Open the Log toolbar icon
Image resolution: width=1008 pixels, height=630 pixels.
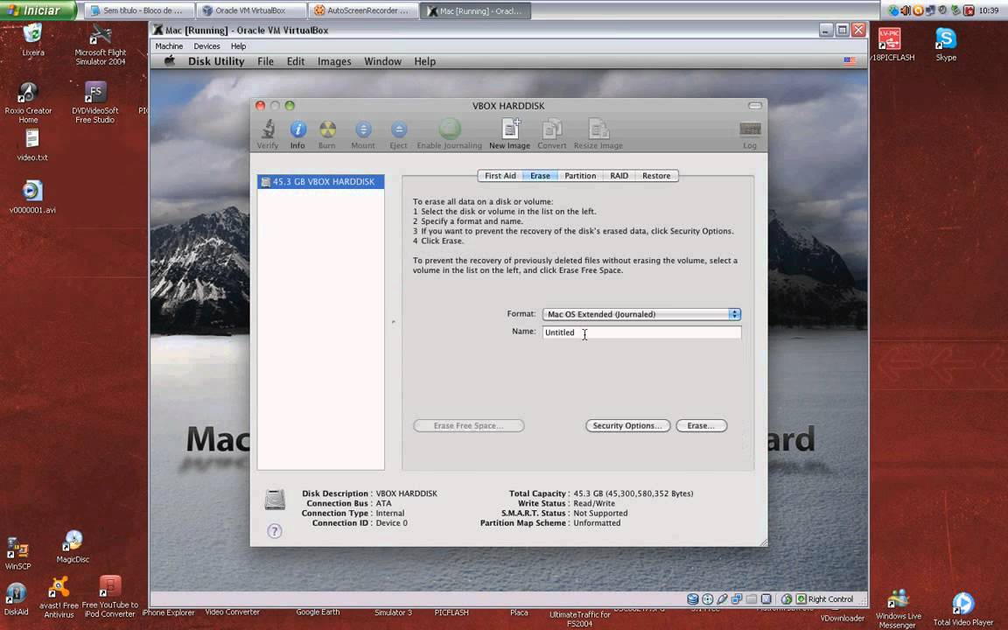point(750,129)
